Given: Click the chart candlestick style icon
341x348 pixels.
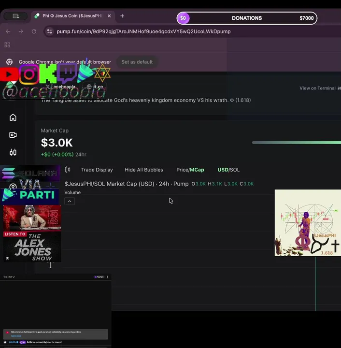Looking at the screenshot, I should click(x=68, y=170).
